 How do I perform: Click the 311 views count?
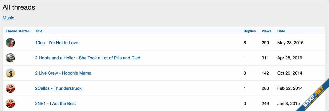(x=265, y=58)
